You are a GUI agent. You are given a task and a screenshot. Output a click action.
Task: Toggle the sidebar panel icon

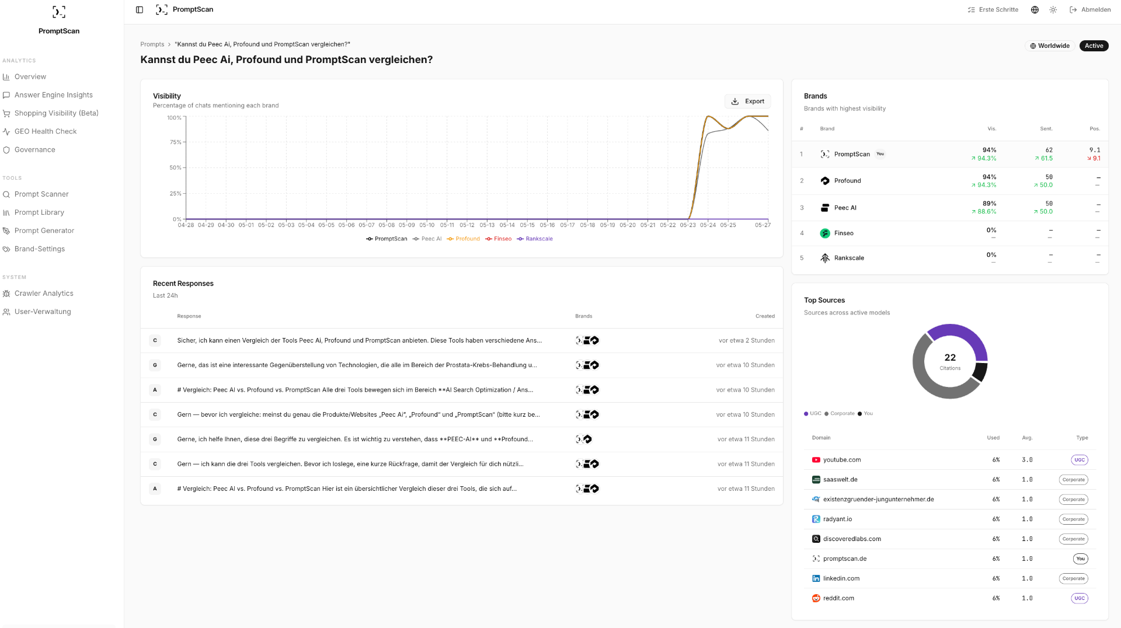140,10
